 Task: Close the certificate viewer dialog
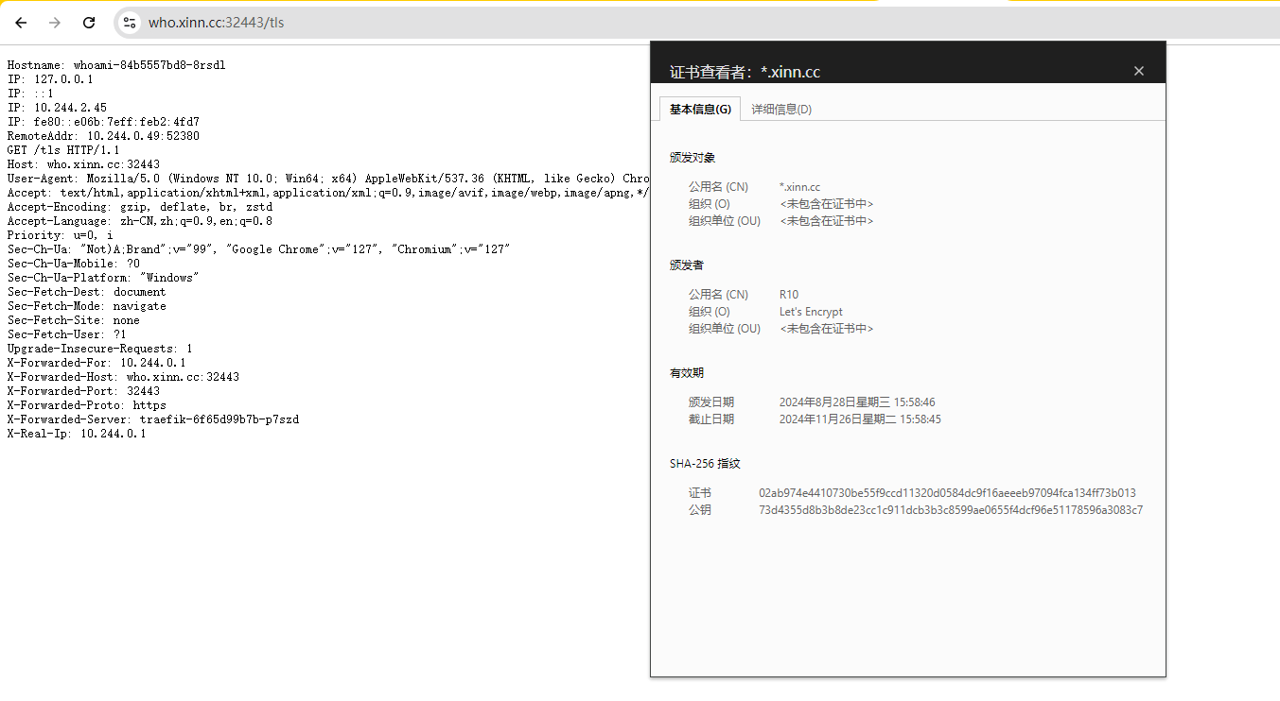point(1138,71)
